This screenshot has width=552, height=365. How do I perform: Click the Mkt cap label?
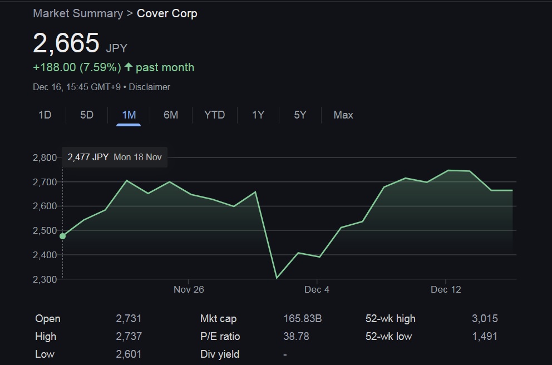pyautogui.click(x=218, y=318)
